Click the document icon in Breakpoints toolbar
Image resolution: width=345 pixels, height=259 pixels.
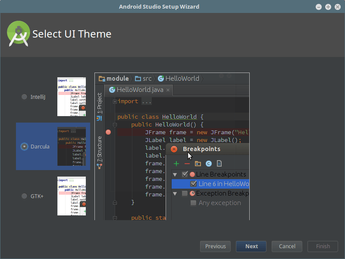point(219,164)
